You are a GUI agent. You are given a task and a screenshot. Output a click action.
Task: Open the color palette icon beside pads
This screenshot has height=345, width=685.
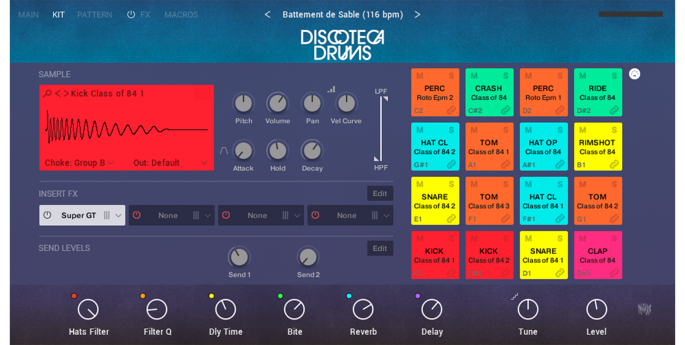pyautogui.click(x=635, y=74)
